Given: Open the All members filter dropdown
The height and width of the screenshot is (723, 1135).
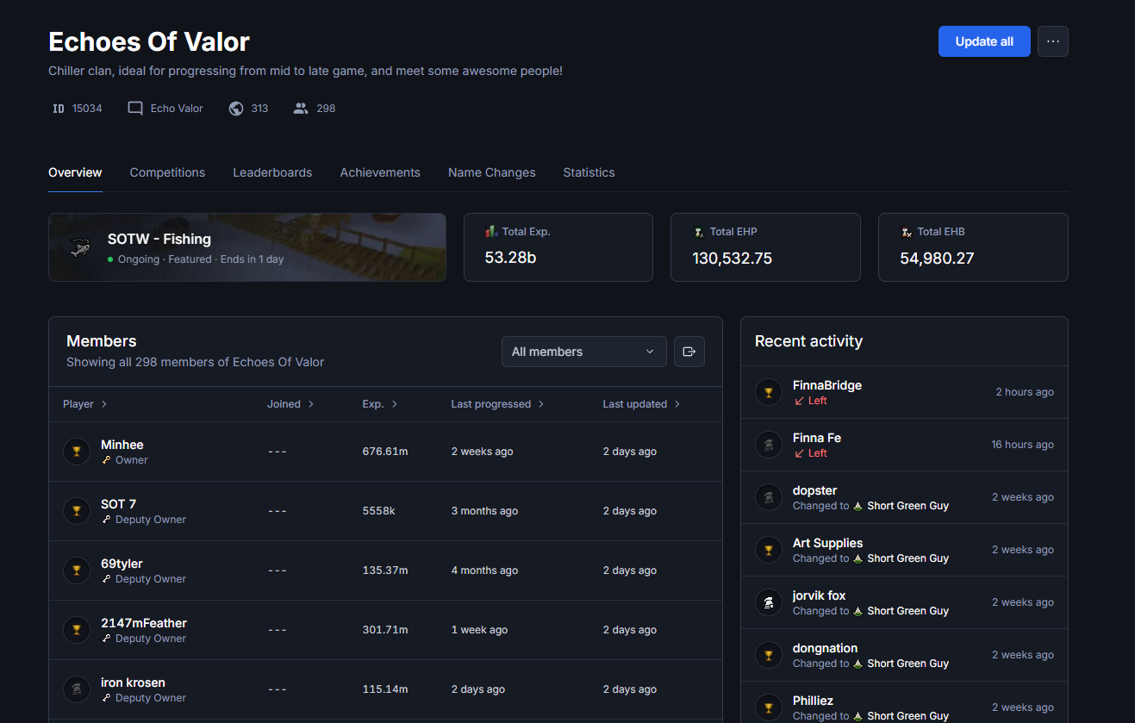Looking at the screenshot, I should (583, 352).
